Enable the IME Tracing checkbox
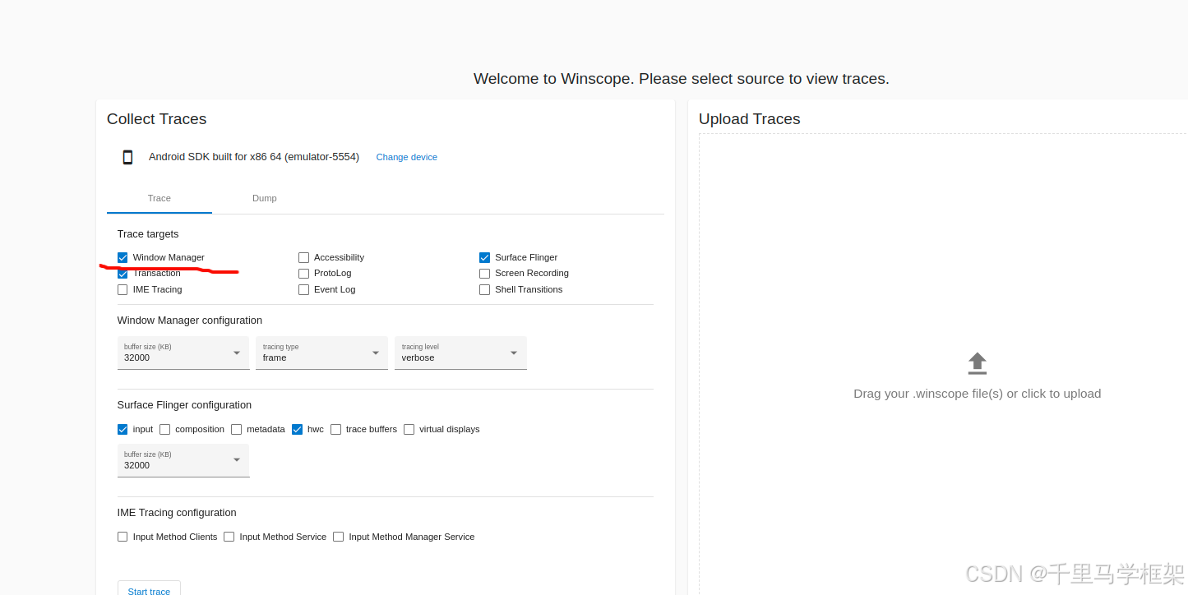 tap(122, 289)
